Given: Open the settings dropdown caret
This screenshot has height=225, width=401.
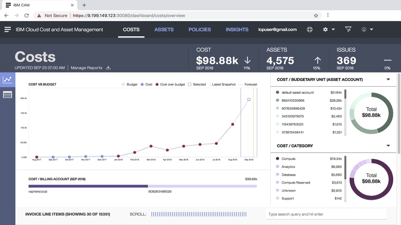Looking at the screenshot, I should [x=333, y=29].
